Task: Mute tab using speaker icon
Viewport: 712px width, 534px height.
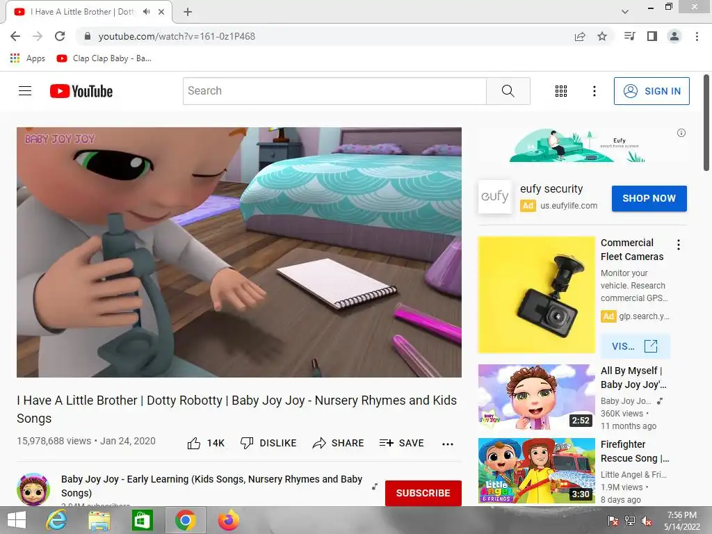Action: 146,12
